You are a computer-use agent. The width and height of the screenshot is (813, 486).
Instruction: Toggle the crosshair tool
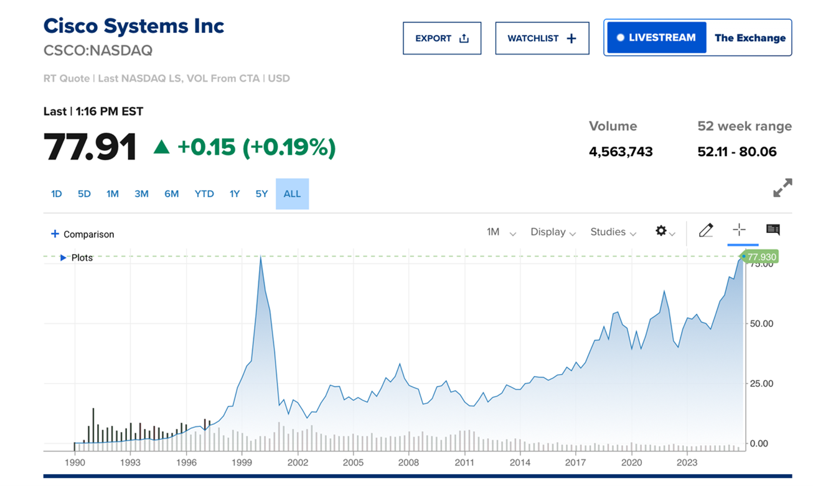tap(739, 230)
